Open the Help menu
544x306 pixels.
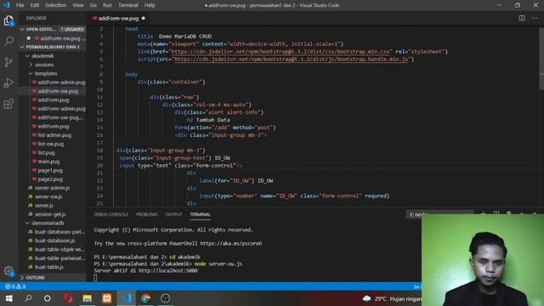pos(150,5)
